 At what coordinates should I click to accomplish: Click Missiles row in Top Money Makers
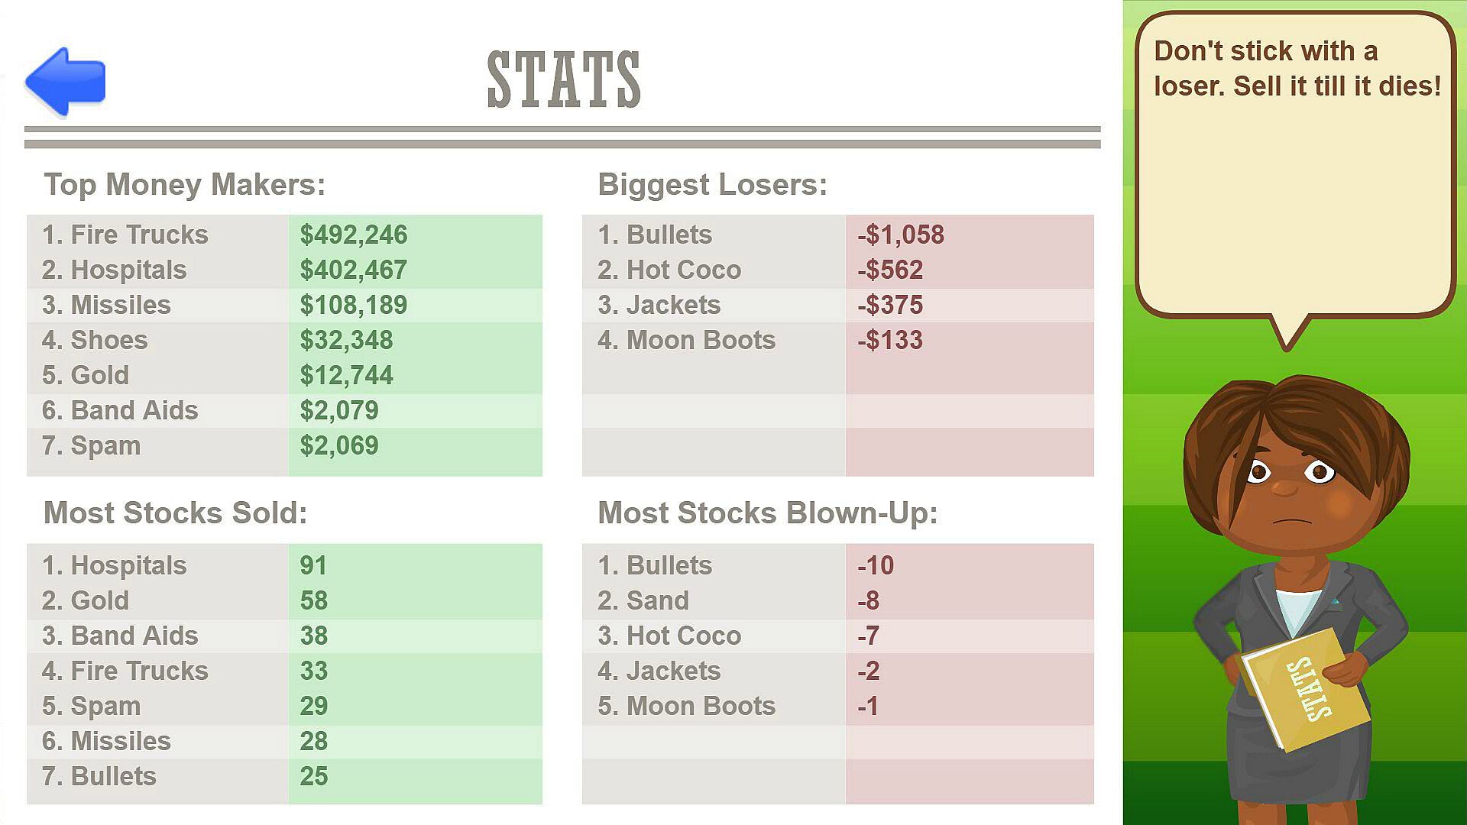coord(284,305)
